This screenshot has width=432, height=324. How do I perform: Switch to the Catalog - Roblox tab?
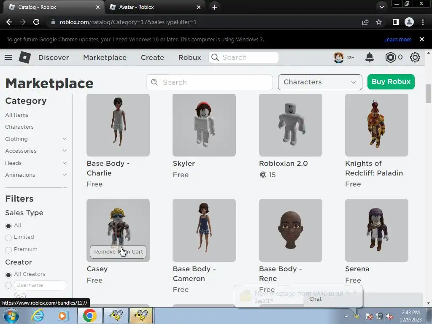click(54, 7)
